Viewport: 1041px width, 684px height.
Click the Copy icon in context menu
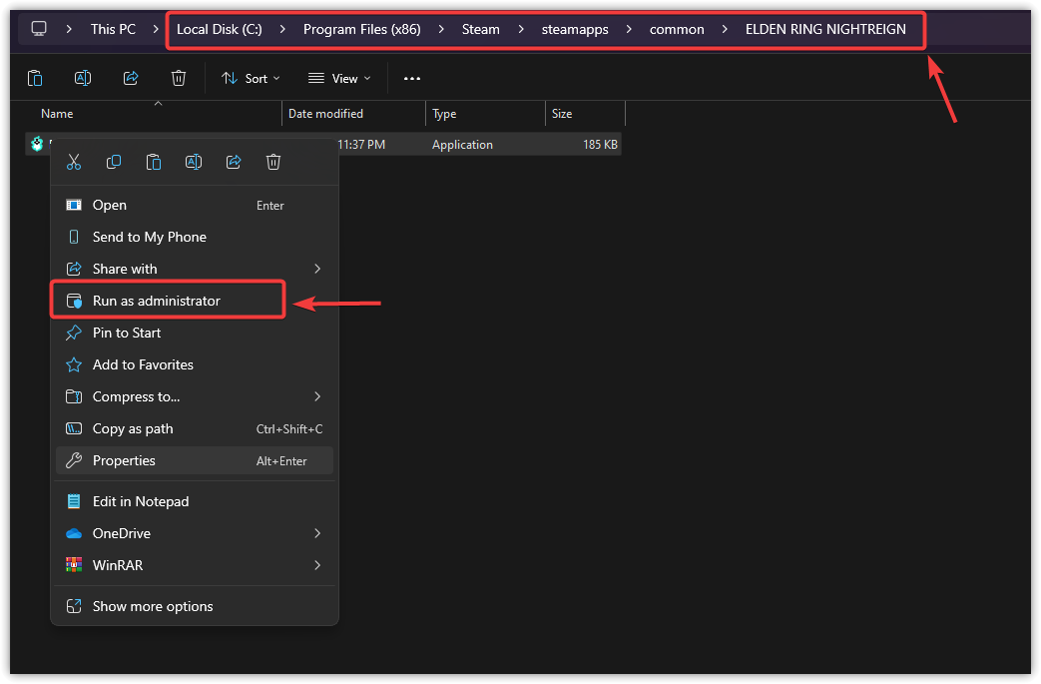[x=114, y=162]
